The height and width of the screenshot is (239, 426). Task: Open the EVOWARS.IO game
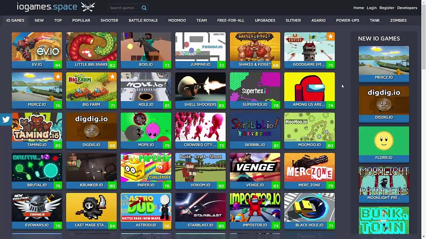tap(37, 211)
